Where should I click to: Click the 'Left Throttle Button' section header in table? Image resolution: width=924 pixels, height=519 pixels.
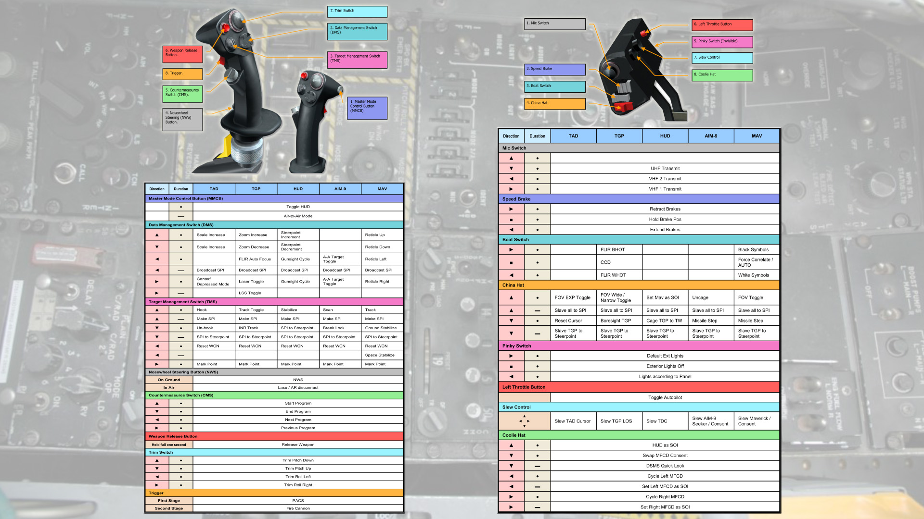[639, 387]
